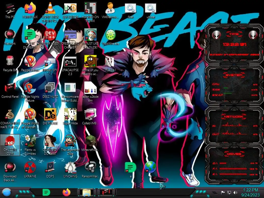
Task: Select the Ransomware Maker Builder shortcut
Action: tap(70, 88)
